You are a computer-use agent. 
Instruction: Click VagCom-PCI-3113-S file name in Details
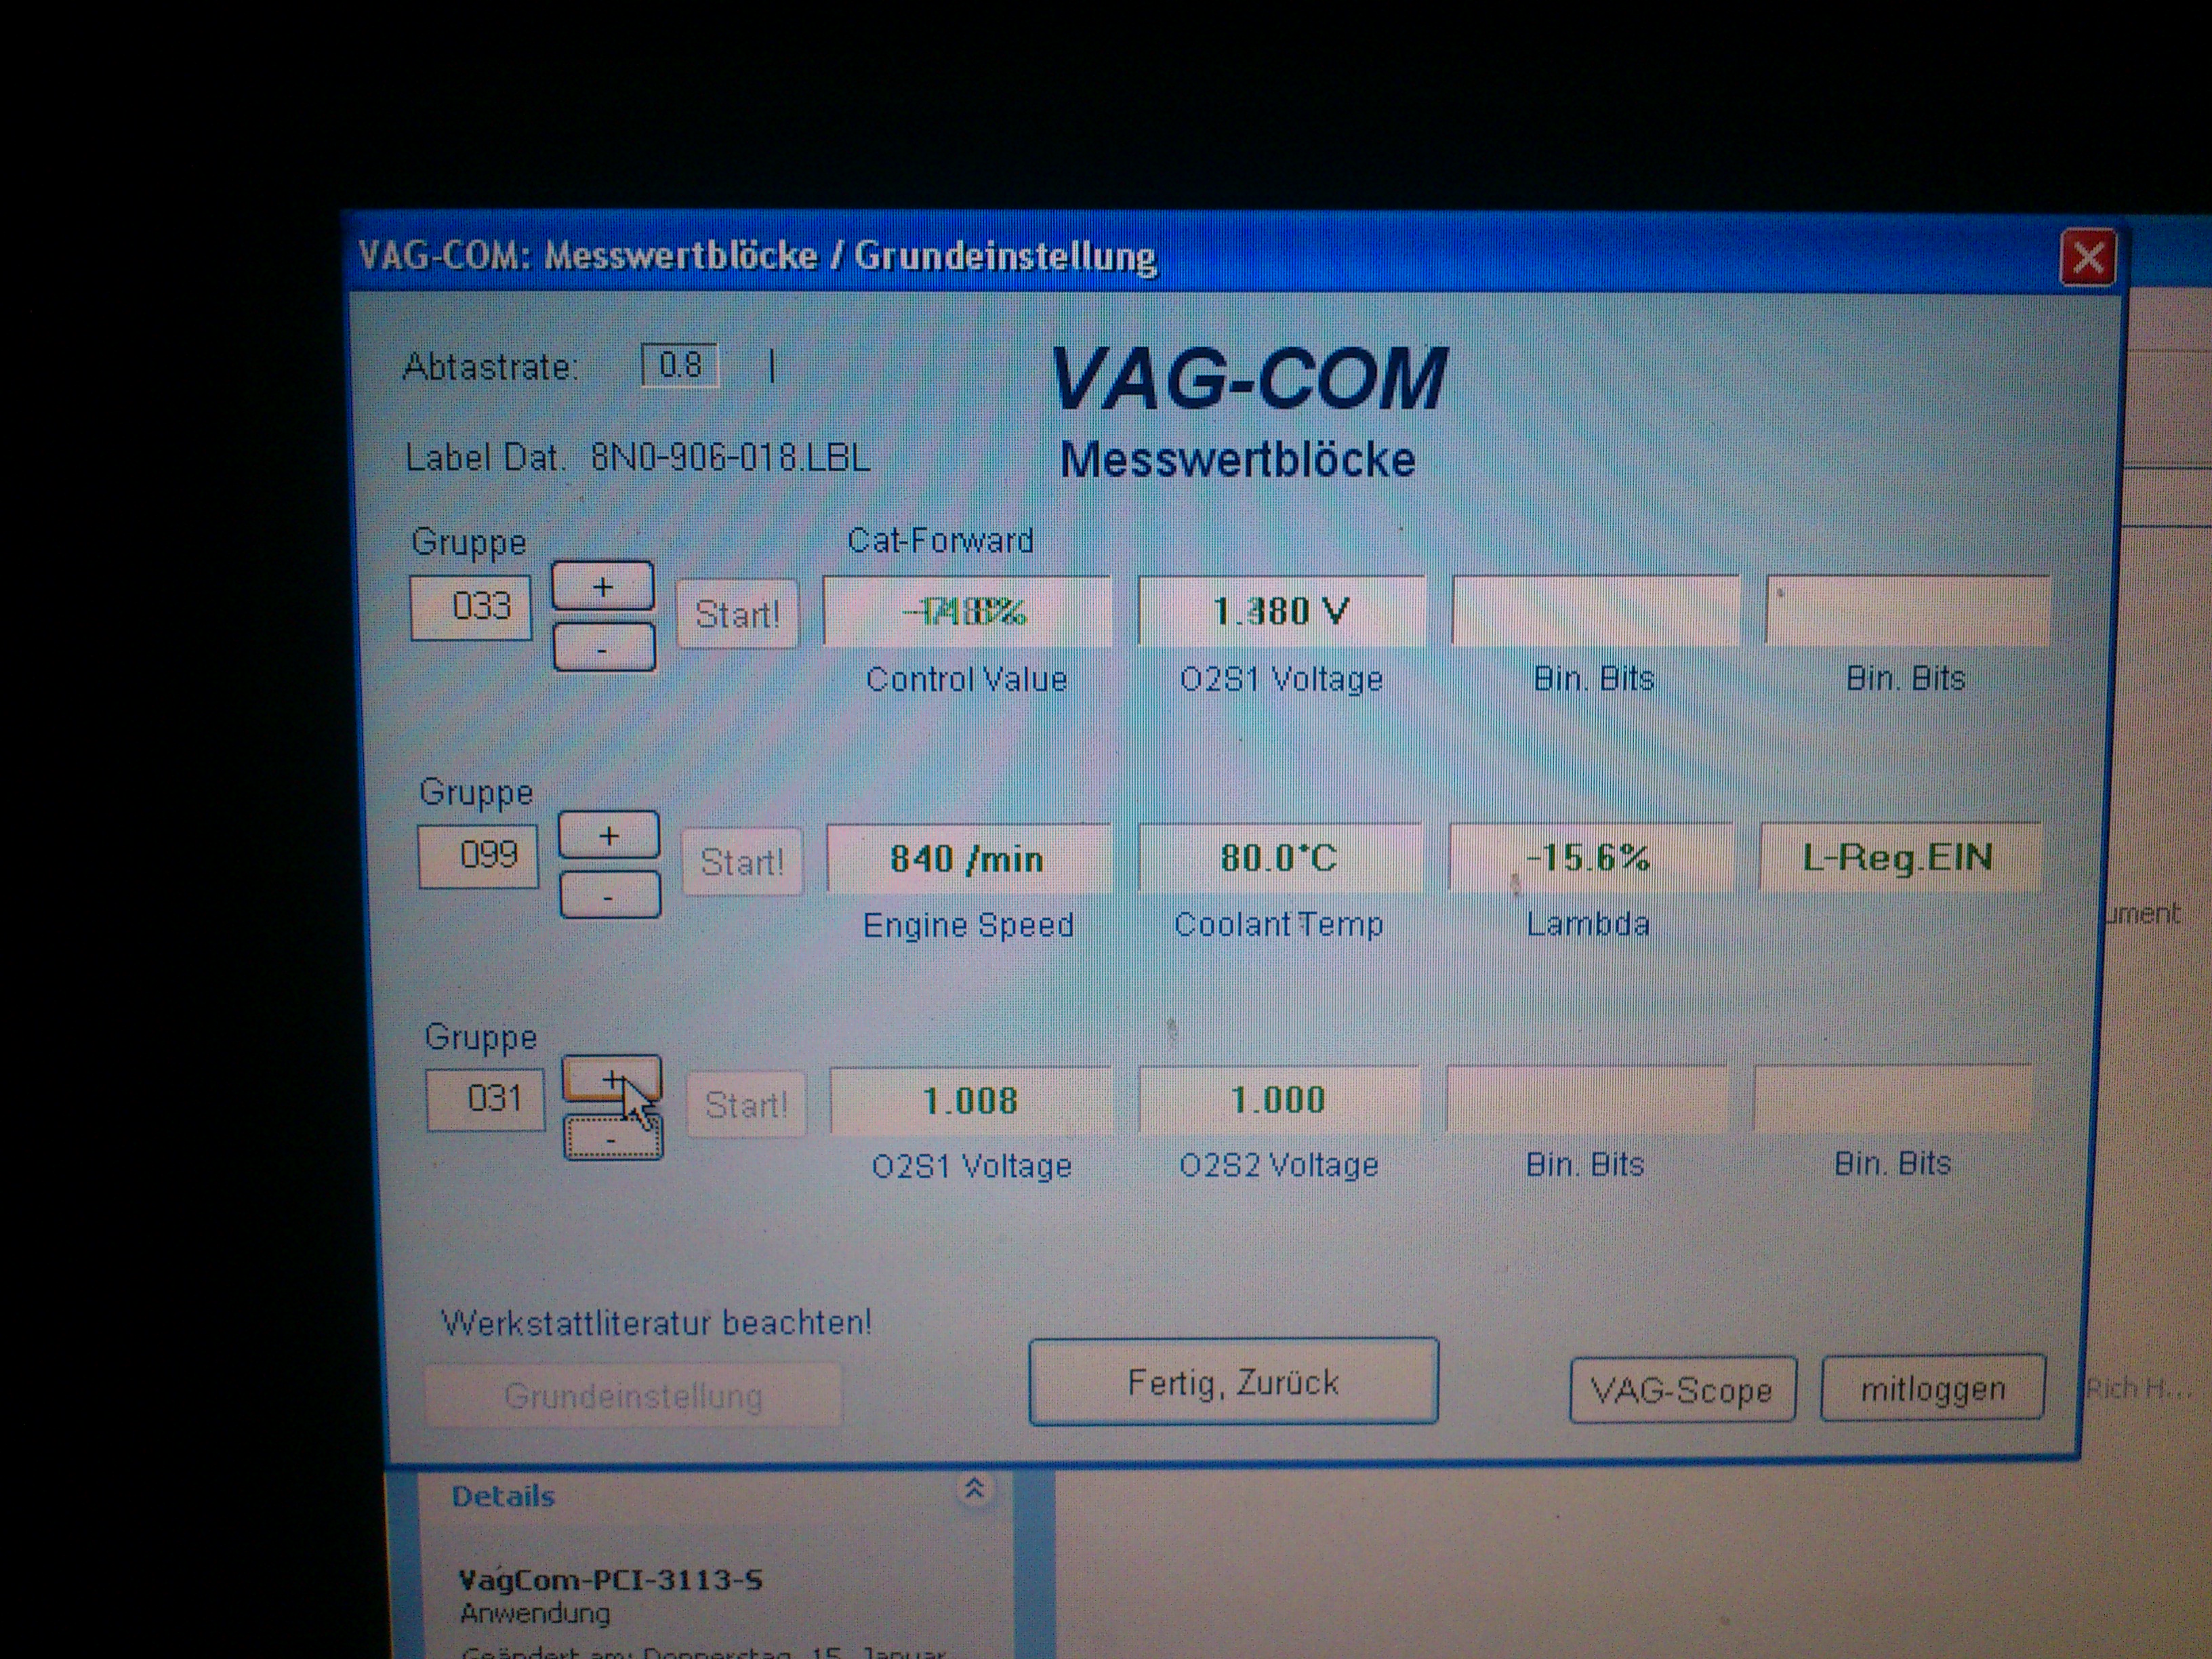point(610,1580)
